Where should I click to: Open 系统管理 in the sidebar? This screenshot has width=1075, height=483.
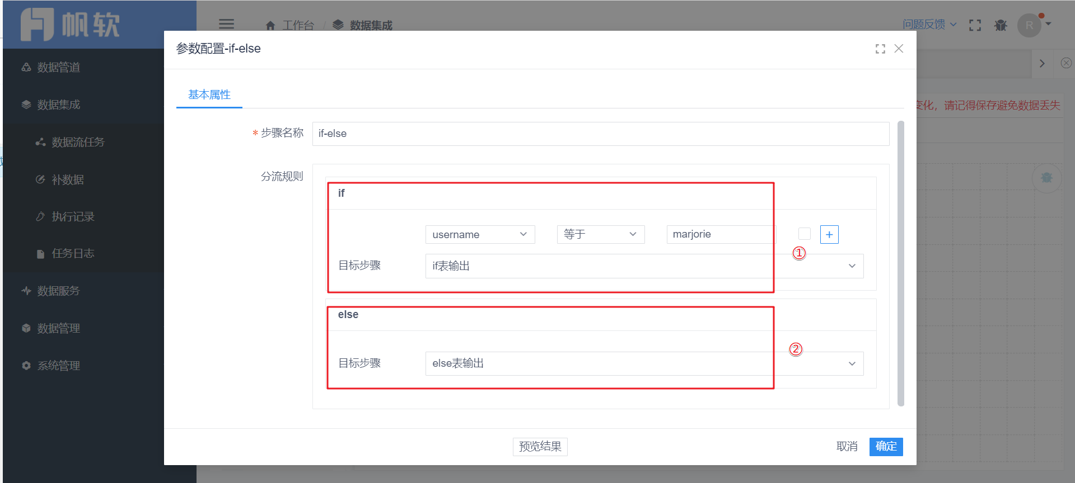pyautogui.click(x=59, y=366)
